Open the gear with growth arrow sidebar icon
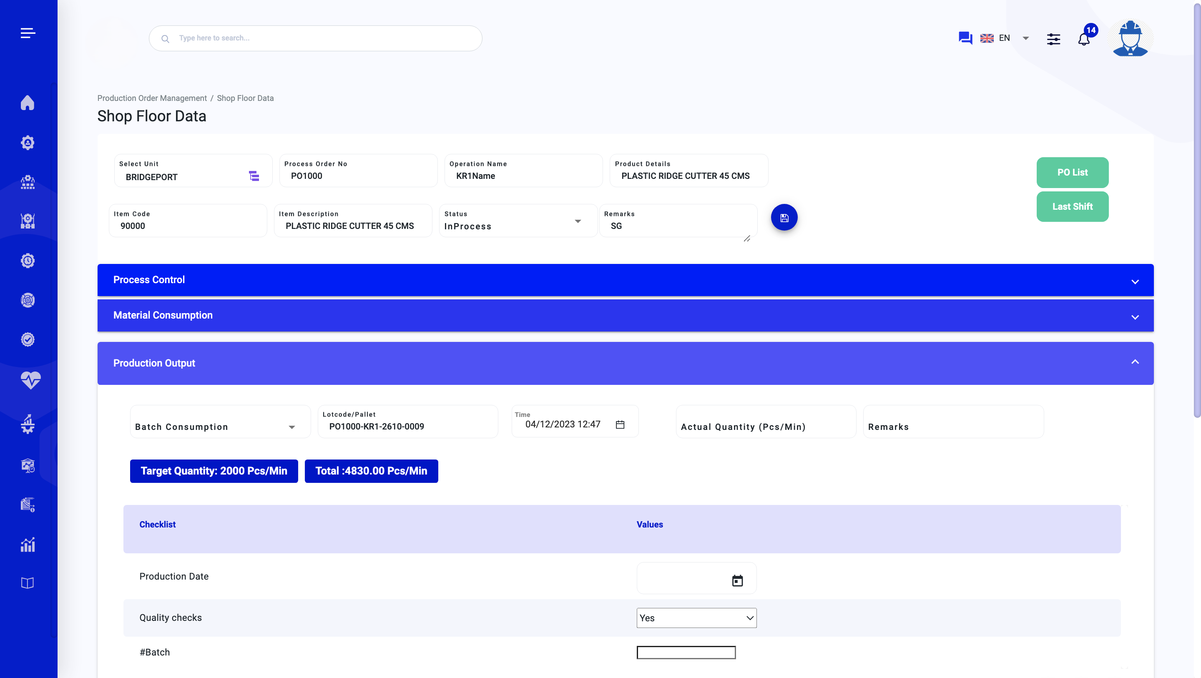 point(28,424)
